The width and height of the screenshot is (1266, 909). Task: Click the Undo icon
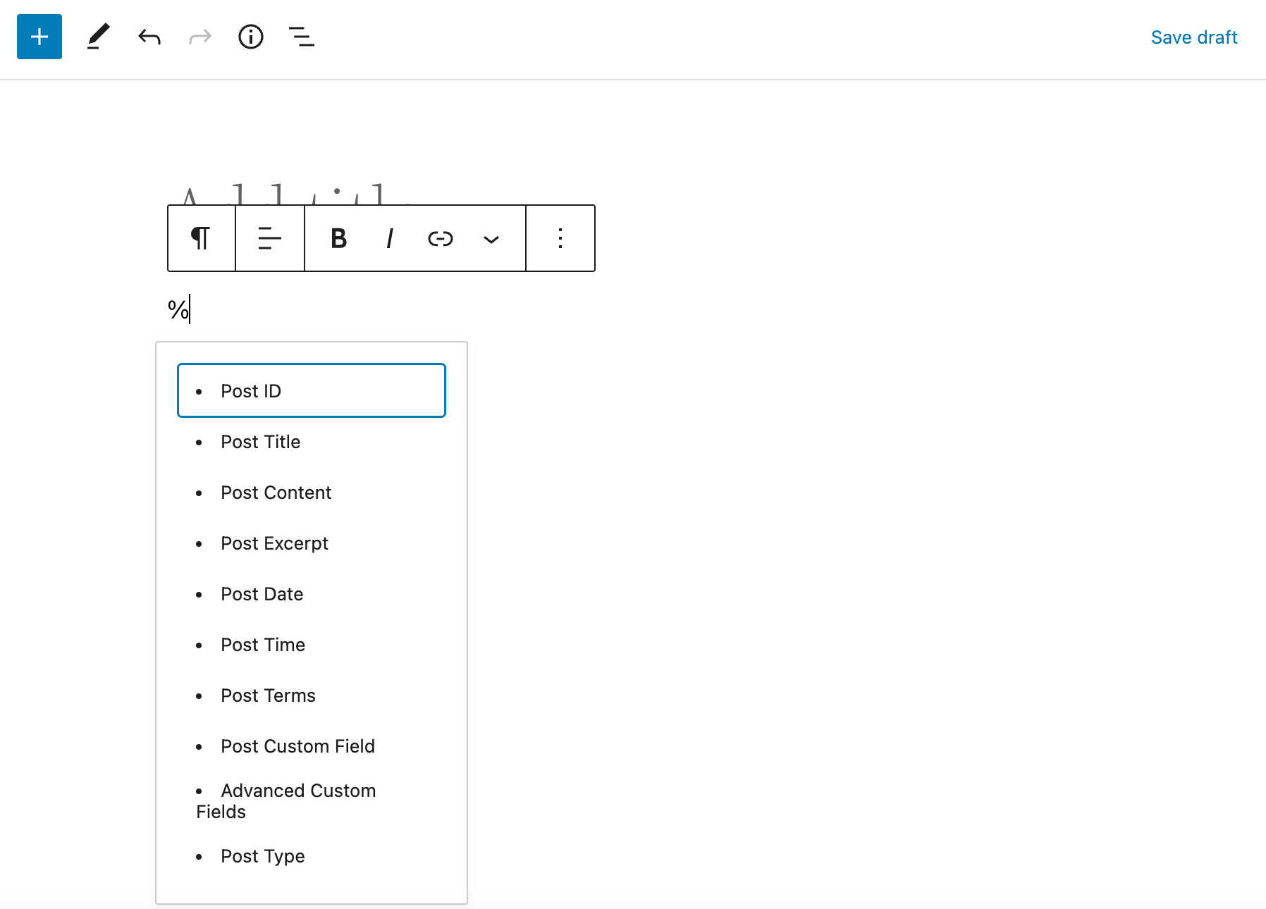(149, 37)
